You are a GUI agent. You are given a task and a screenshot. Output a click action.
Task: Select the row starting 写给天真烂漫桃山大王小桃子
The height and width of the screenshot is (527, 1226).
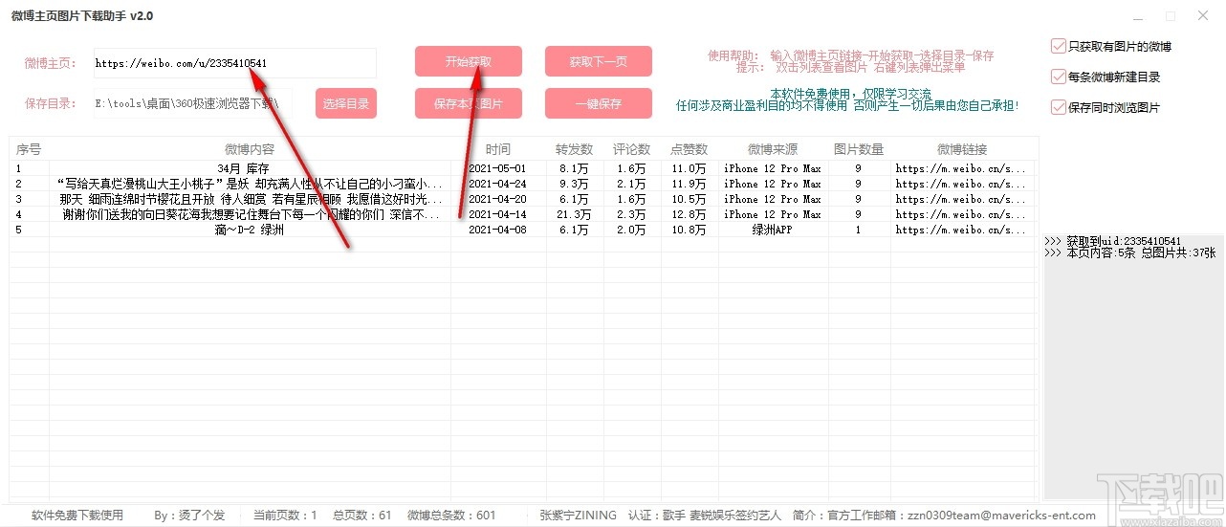[x=522, y=184]
